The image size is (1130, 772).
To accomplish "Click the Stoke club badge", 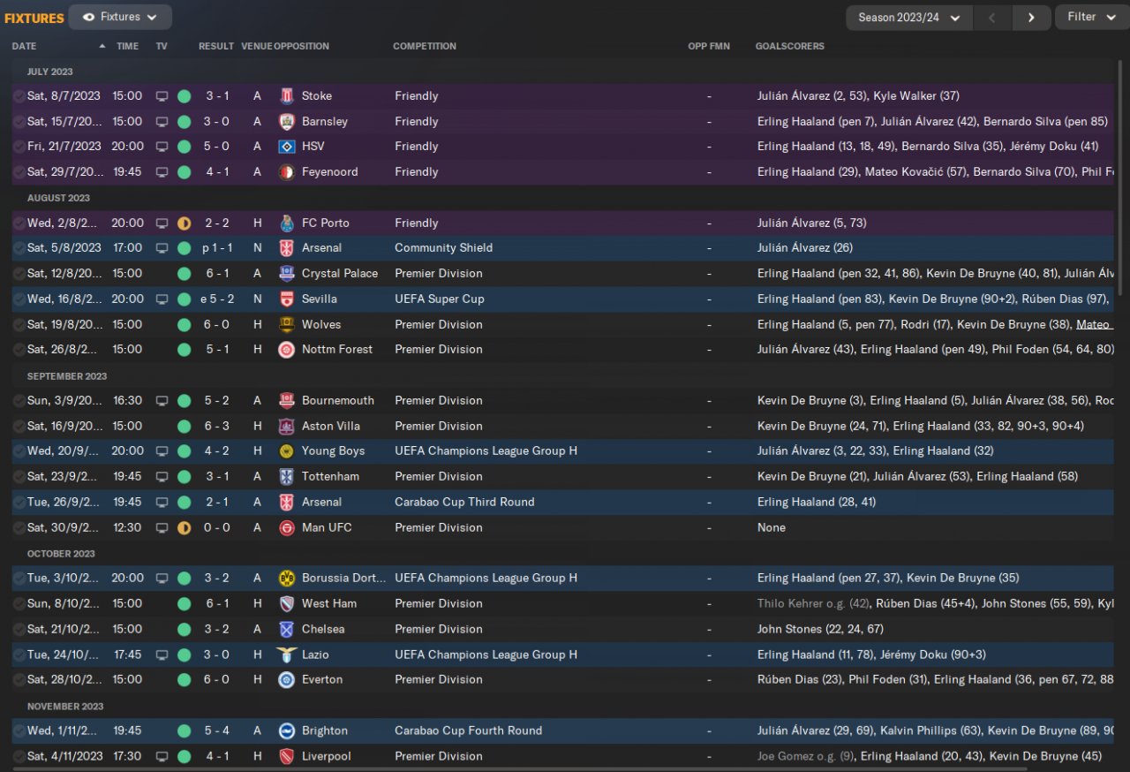I will 286,96.
